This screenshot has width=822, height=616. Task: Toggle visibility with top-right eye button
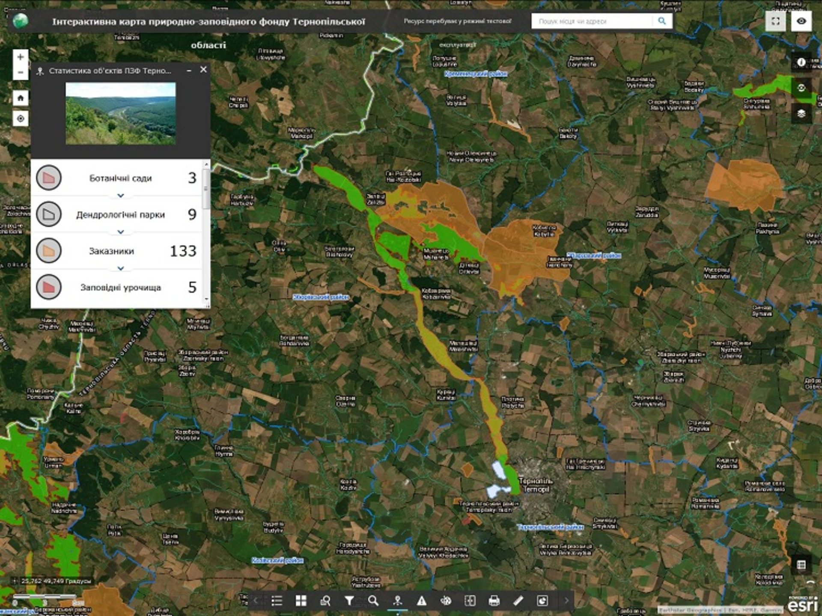[801, 21]
